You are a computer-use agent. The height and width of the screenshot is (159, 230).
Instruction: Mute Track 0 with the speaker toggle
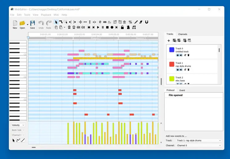tap(181, 55)
